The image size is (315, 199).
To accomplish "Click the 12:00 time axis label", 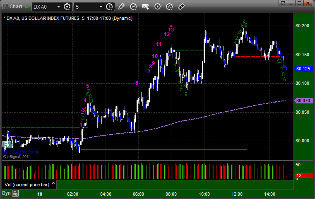I will 237,194.
